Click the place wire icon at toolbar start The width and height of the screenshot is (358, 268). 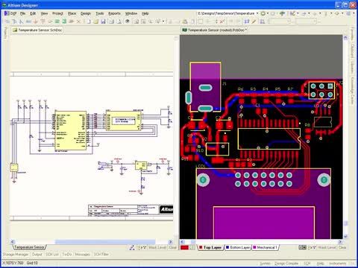click(x=7, y=22)
